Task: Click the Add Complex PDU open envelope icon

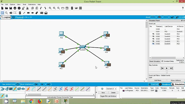Action: (x=46, y=13)
